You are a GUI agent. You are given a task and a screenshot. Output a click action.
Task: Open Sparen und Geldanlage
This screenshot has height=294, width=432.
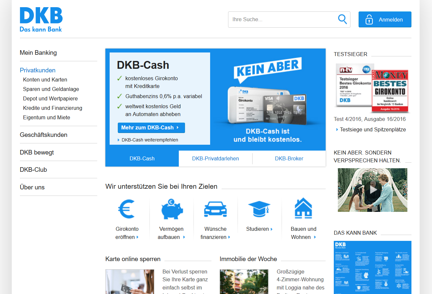coord(51,89)
